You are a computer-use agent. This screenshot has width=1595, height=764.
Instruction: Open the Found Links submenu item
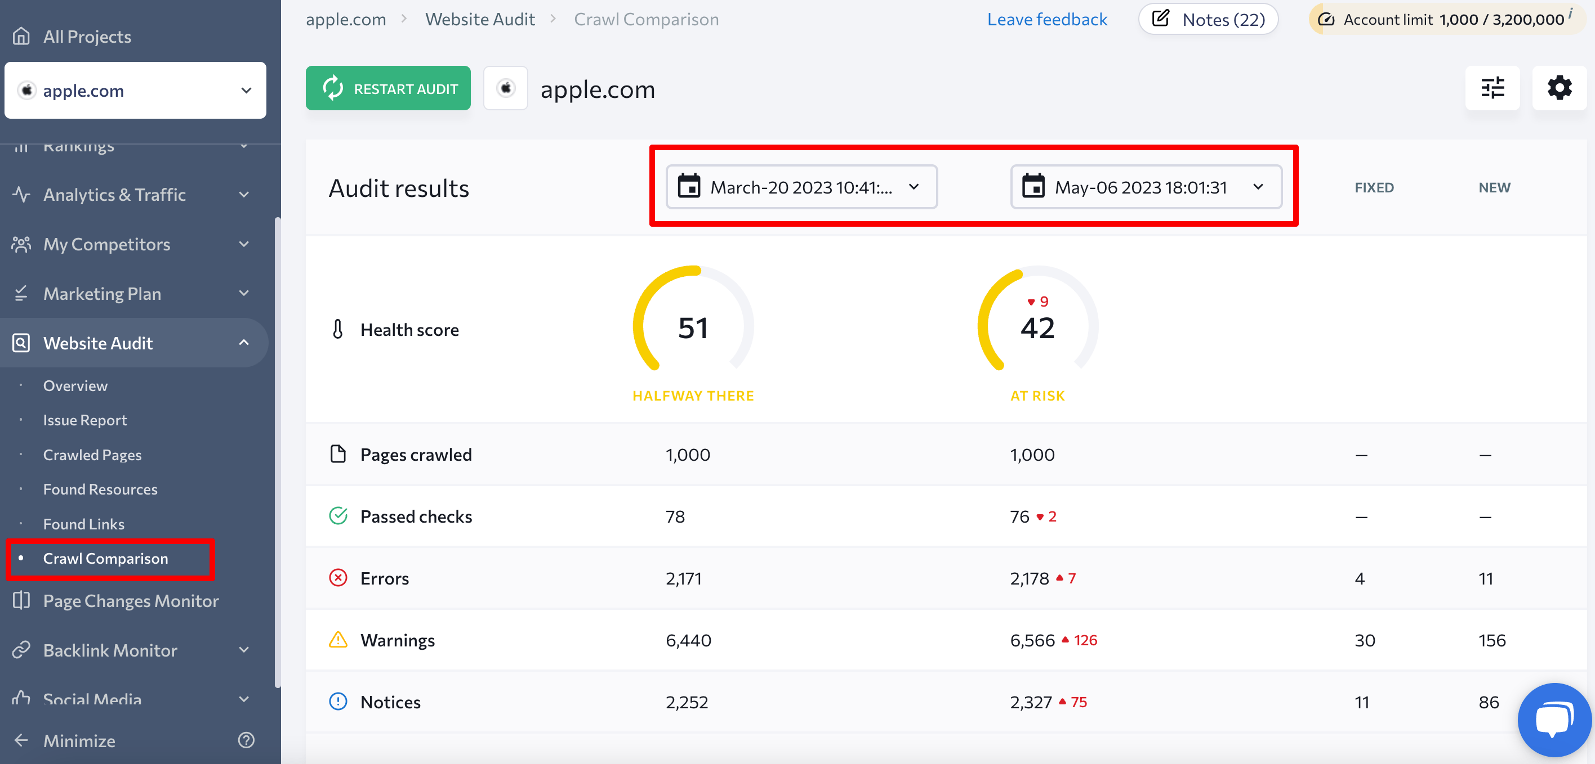[83, 524]
